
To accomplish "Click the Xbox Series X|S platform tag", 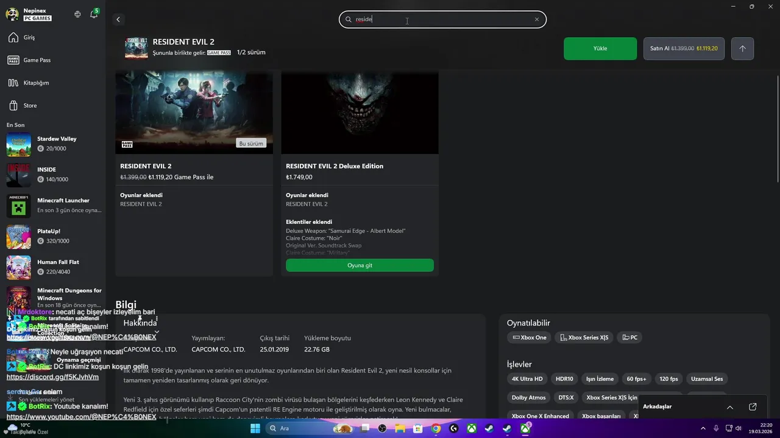I will click(584, 338).
